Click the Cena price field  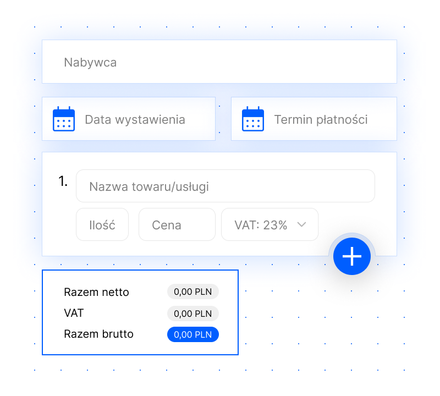[177, 224]
